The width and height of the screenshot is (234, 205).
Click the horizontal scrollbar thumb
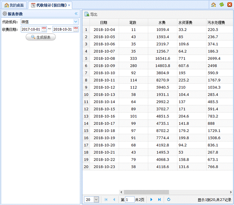click(x=146, y=192)
